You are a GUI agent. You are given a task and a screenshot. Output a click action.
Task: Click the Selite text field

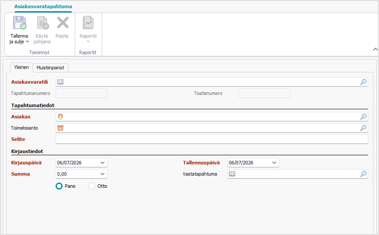[x=212, y=139]
